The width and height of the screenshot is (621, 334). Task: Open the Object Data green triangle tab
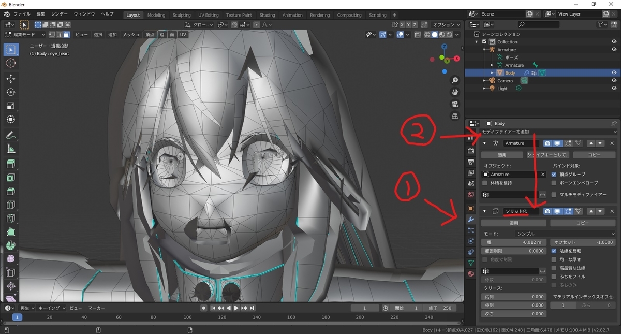click(x=471, y=263)
